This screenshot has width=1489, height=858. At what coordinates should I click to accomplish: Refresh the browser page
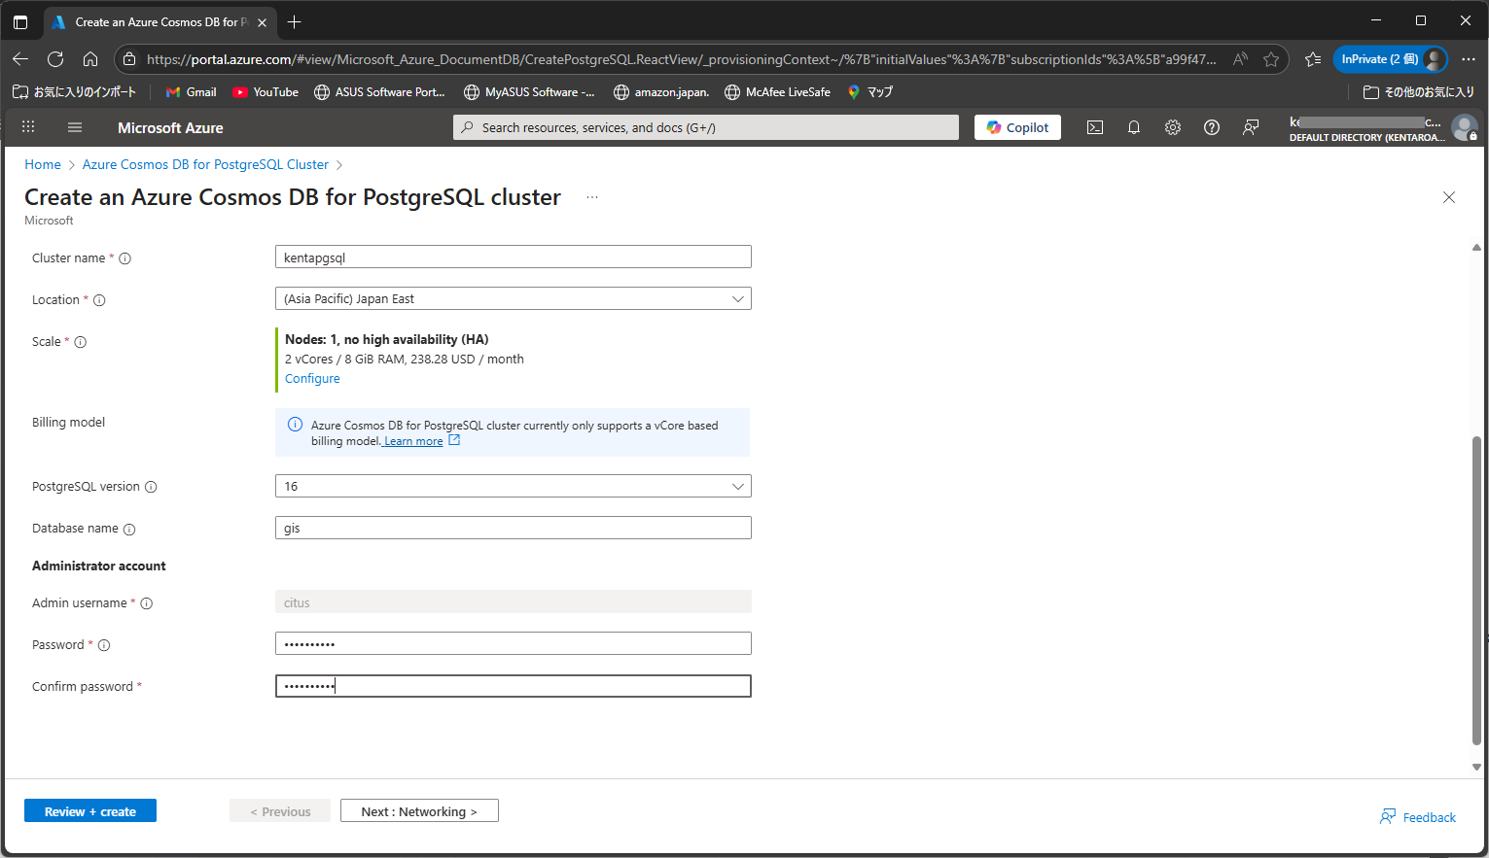[55, 59]
